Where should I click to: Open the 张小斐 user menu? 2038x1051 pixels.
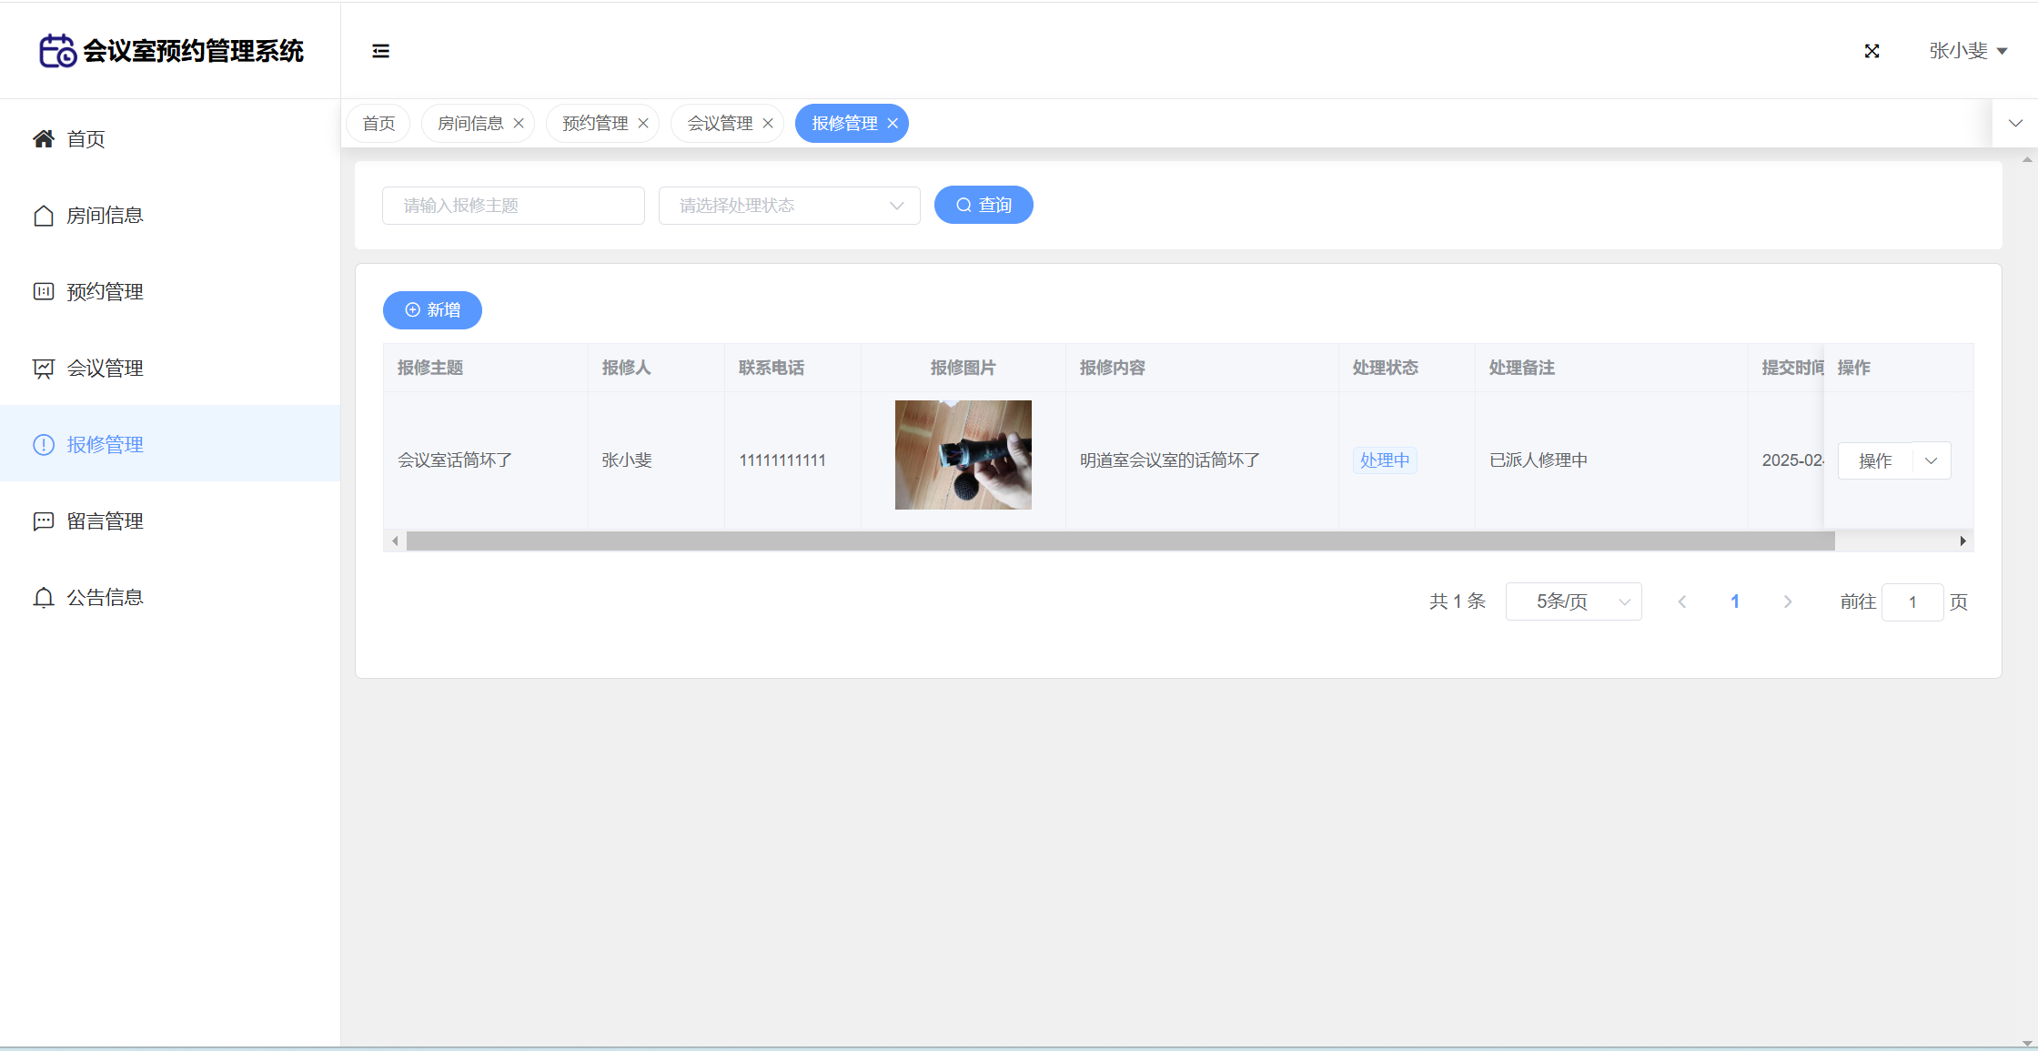tap(1967, 51)
